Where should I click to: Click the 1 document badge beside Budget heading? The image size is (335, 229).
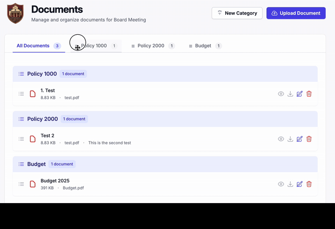coord(62,164)
